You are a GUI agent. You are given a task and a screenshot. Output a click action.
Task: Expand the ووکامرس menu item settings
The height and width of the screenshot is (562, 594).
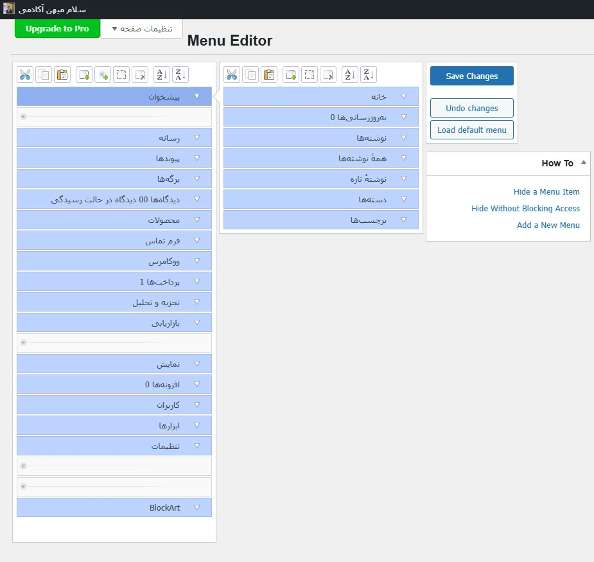pyautogui.click(x=197, y=261)
